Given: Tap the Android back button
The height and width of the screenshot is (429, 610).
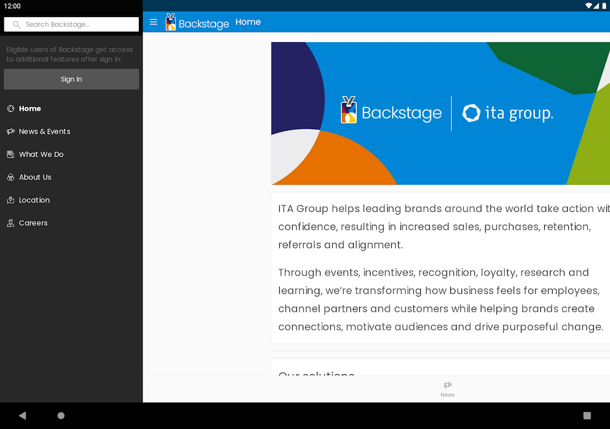Looking at the screenshot, I should 23,416.
